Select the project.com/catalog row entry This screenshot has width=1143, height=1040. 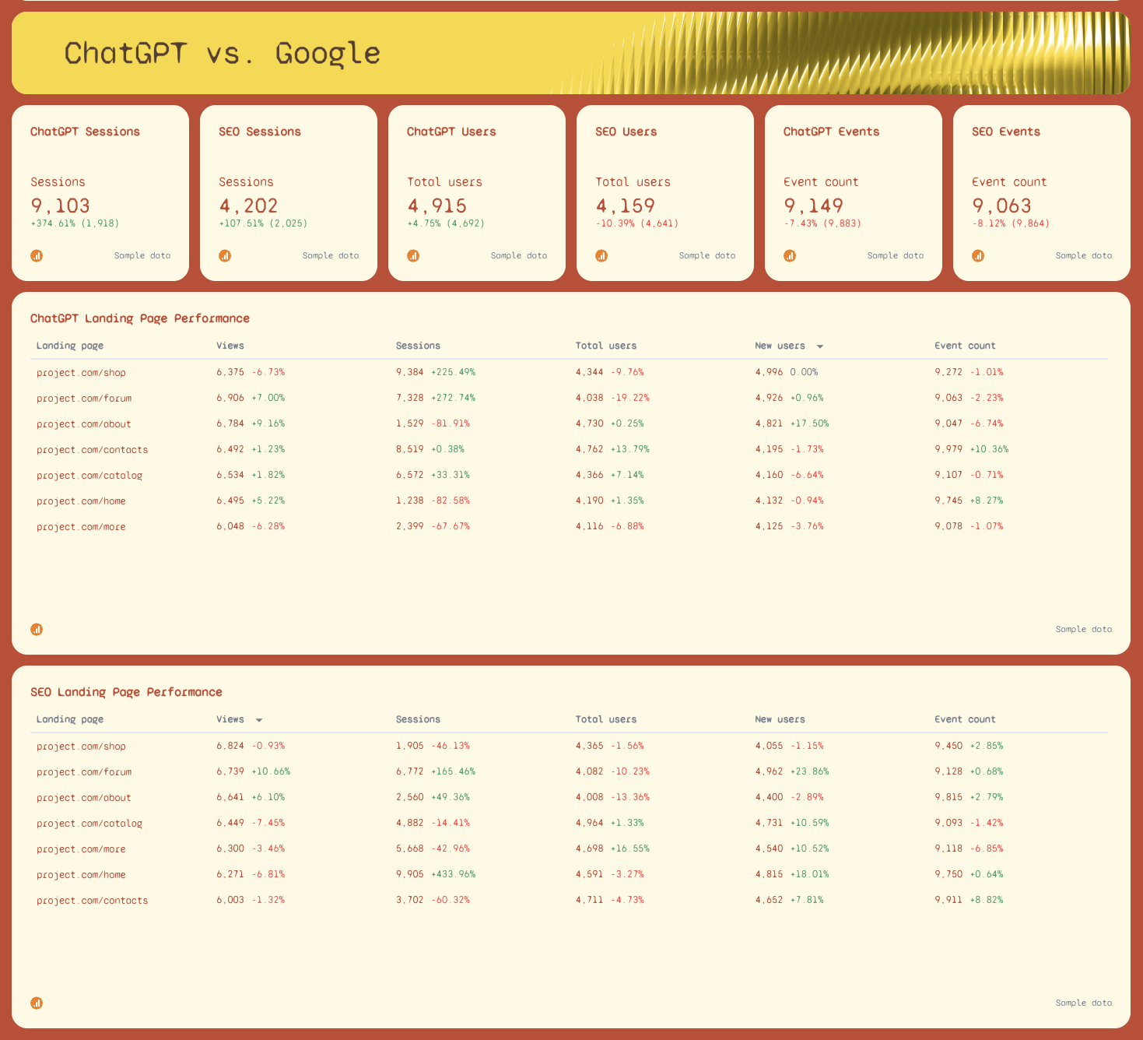(x=89, y=475)
